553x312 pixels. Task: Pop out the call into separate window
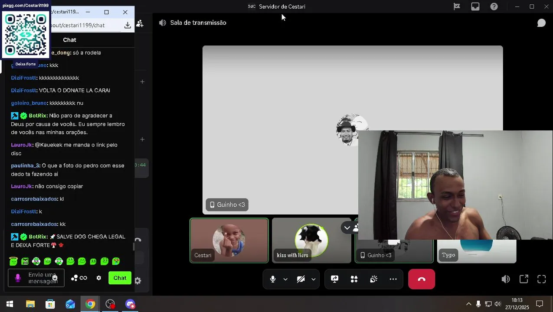pos(524,279)
